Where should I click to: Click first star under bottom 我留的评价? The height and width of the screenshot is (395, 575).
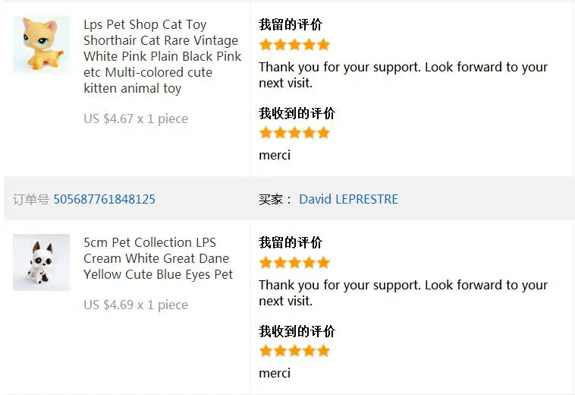pos(266,263)
